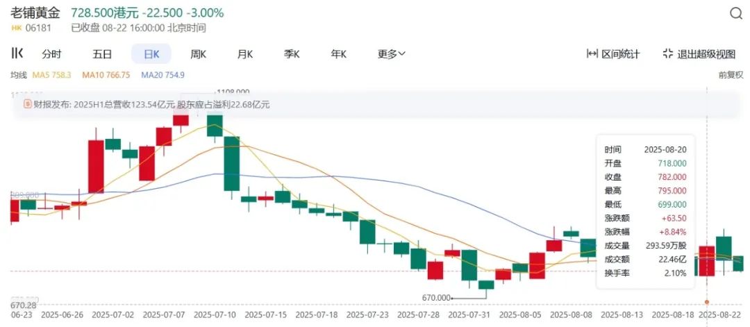Open the 年K yearly chart tab

click(x=338, y=54)
